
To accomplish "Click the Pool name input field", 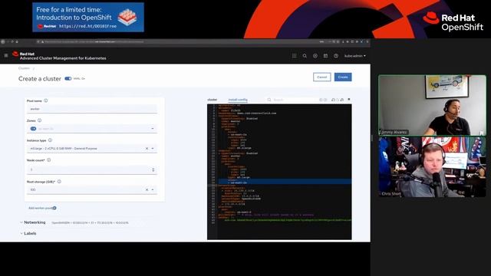I will click(x=92, y=109).
